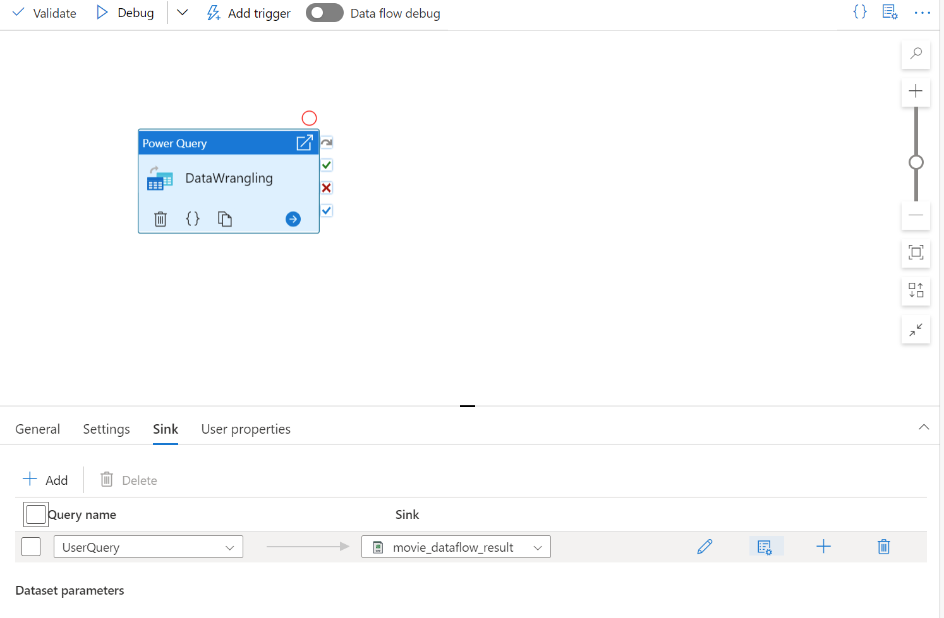Copy the DataWrangling activity

pyautogui.click(x=225, y=218)
